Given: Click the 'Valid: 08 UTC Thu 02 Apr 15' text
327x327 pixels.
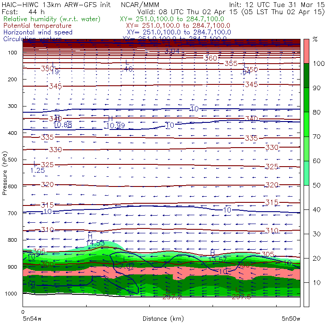Looking at the screenshot, I should (x=187, y=11).
